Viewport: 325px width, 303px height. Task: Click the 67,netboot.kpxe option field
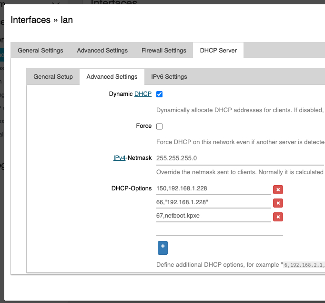click(213, 217)
